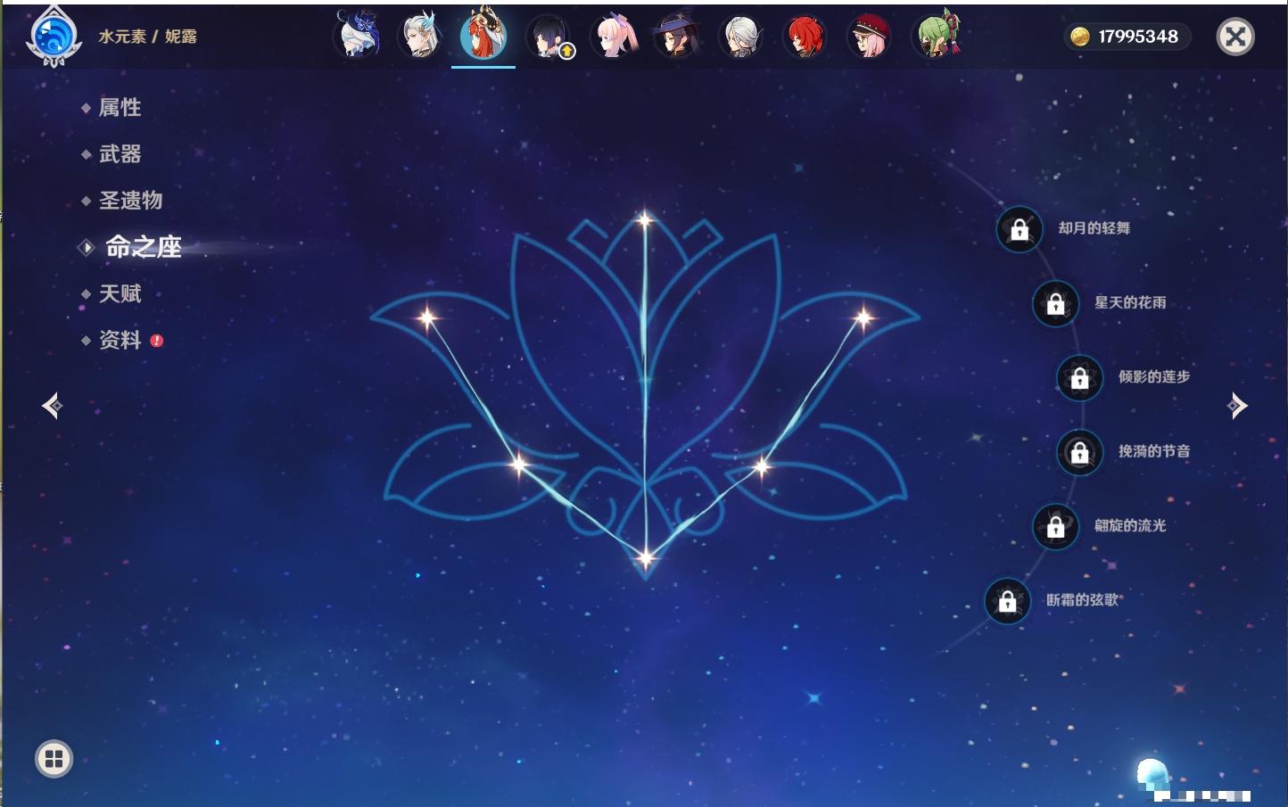The height and width of the screenshot is (807, 1288).
Task: Go to the 圣遗物 artifacts tab
Action: point(130,201)
